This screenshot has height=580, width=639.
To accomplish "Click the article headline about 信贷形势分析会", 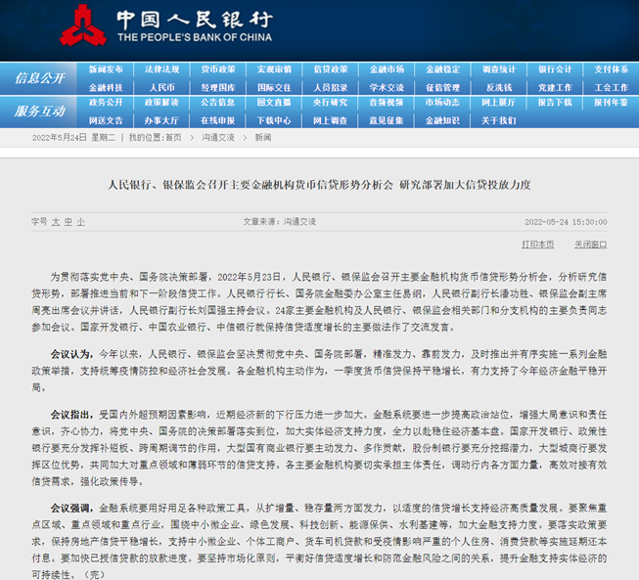I will coord(319,184).
